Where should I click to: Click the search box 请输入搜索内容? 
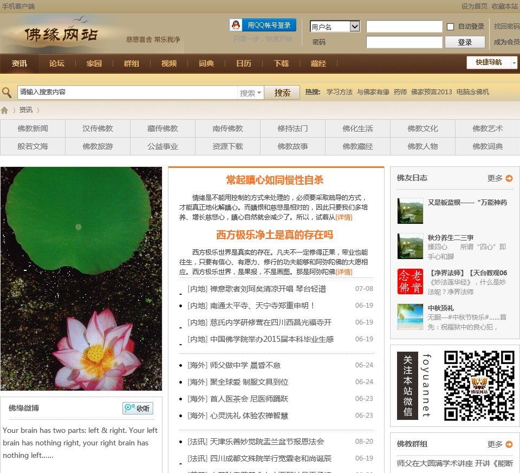point(128,92)
